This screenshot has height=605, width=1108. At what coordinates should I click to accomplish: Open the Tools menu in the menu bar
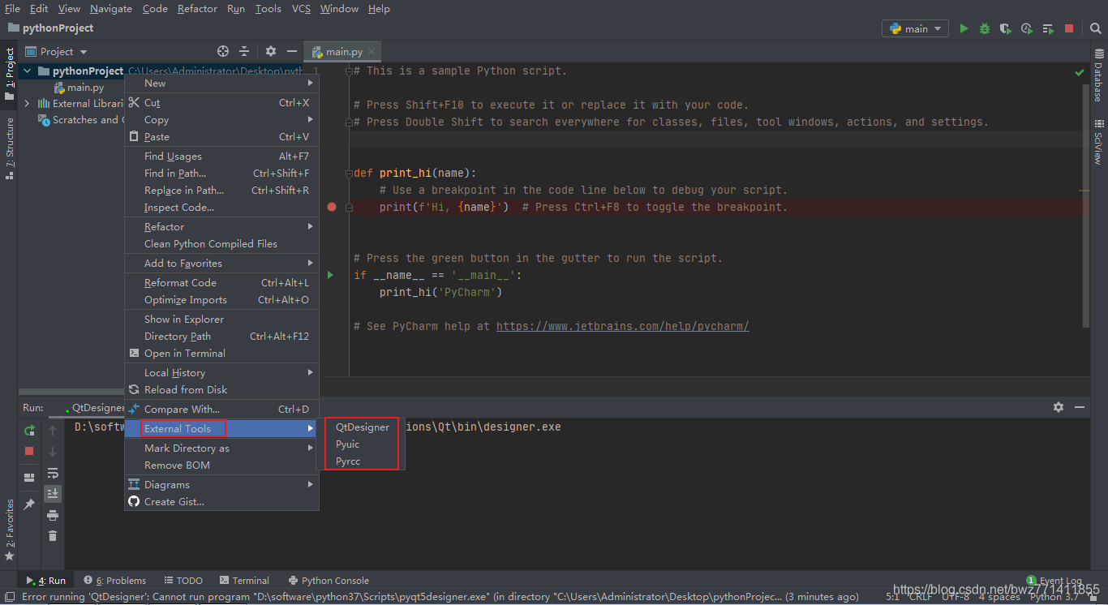click(x=268, y=9)
